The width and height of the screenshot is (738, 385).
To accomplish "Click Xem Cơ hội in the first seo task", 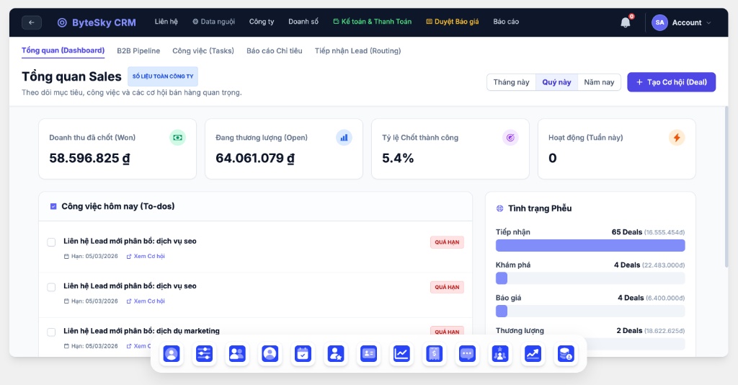I will pyautogui.click(x=146, y=256).
